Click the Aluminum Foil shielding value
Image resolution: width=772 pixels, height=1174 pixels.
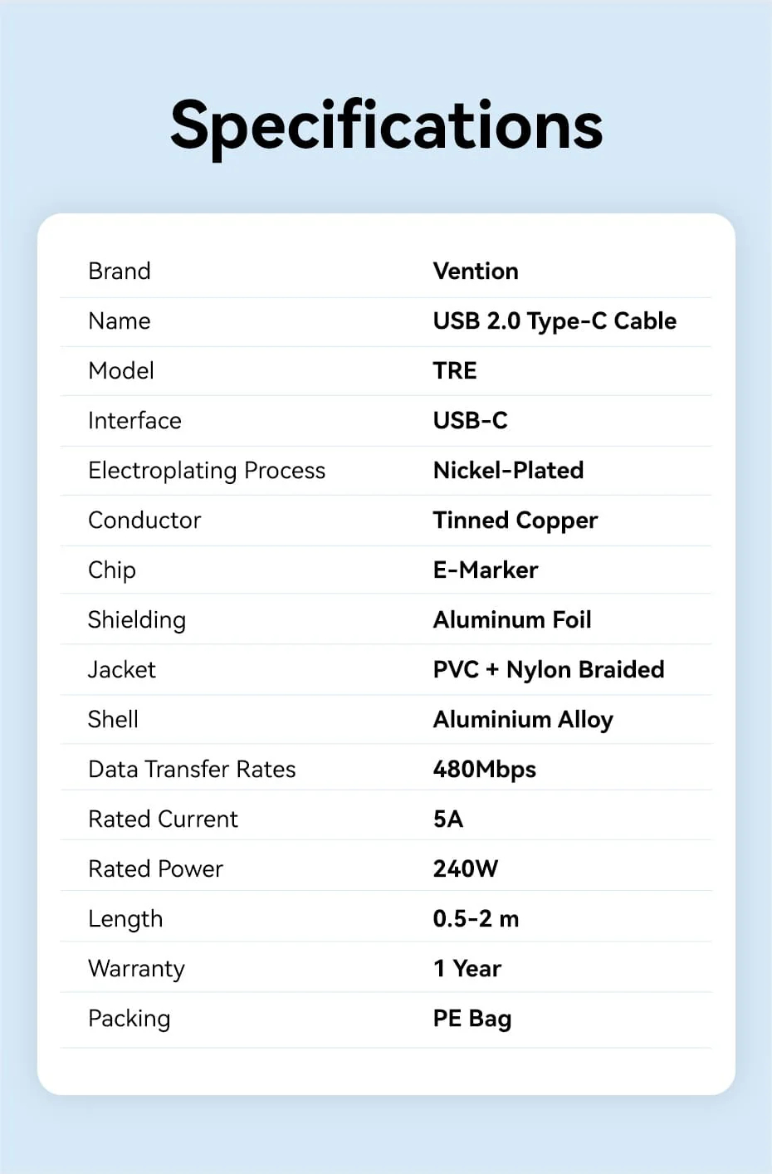click(512, 620)
